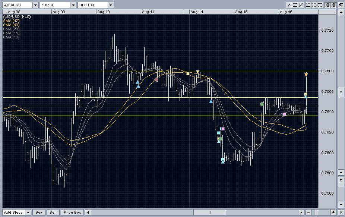Click the horizontal time scrollbar thumb
This screenshot has height=217, width=345.
[x=210, y=213]
